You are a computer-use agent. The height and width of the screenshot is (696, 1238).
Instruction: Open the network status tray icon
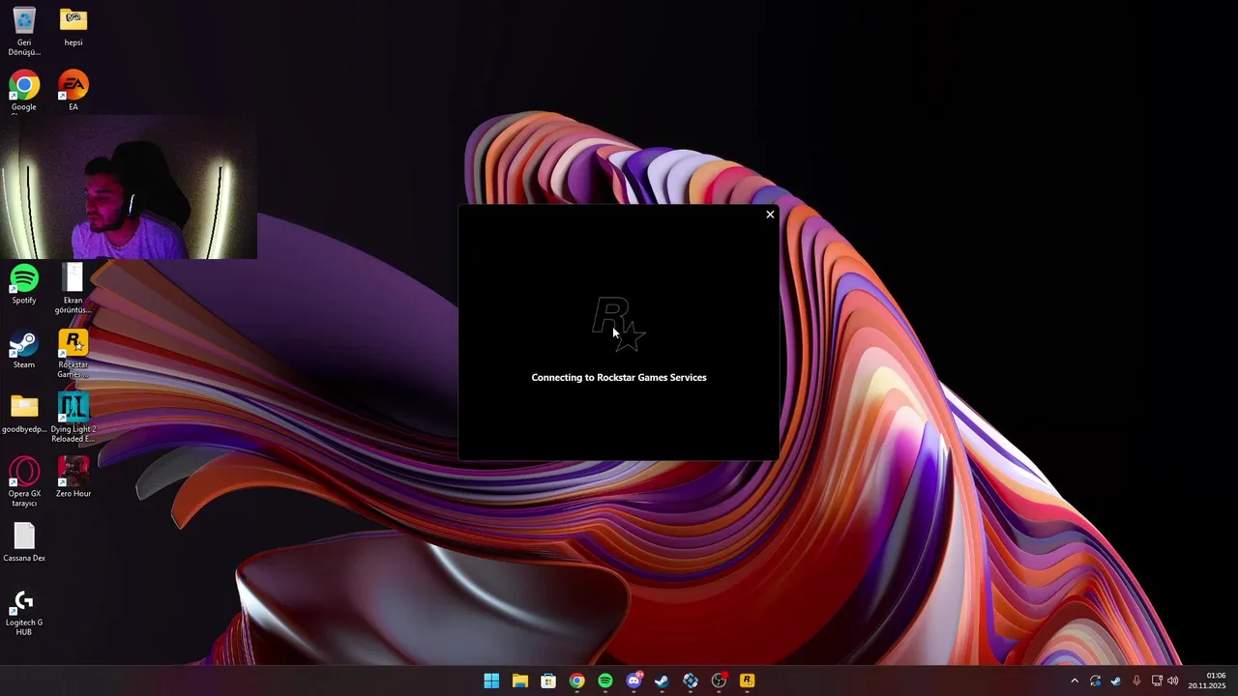coord(1157,681)
